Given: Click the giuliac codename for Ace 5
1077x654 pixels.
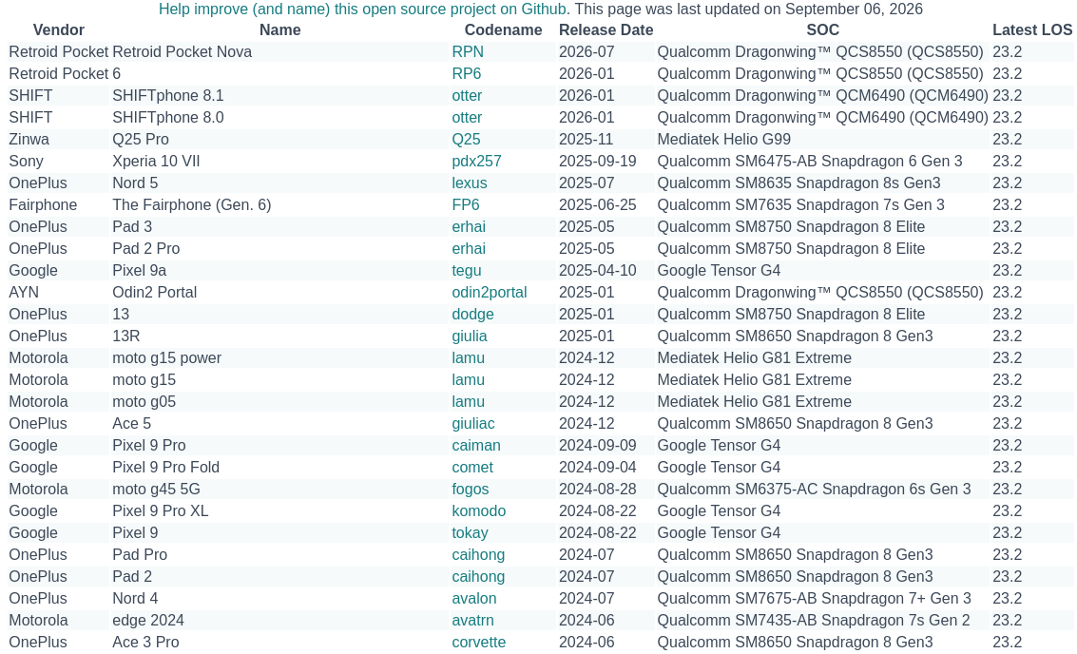Looking at the screenshot, I should (x=474, y=424).
